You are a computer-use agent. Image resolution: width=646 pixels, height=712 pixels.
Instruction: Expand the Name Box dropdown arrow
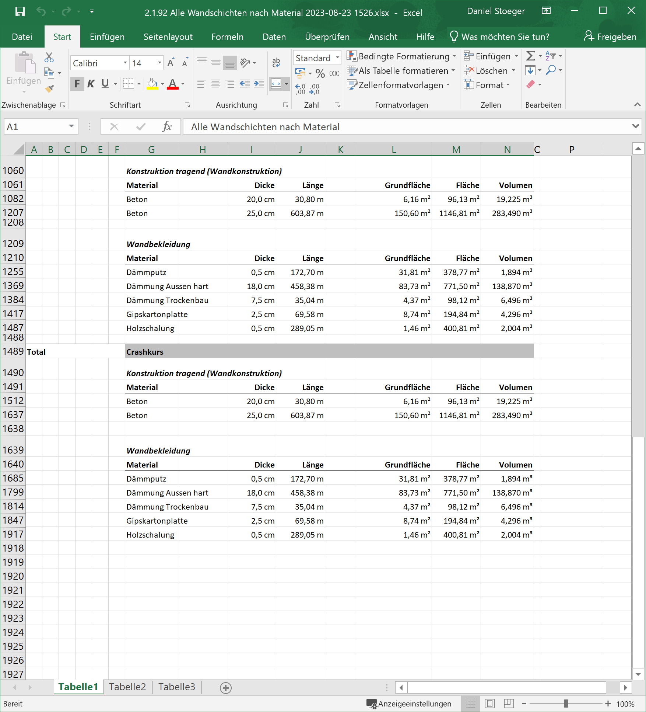click(x=71, y=126)
